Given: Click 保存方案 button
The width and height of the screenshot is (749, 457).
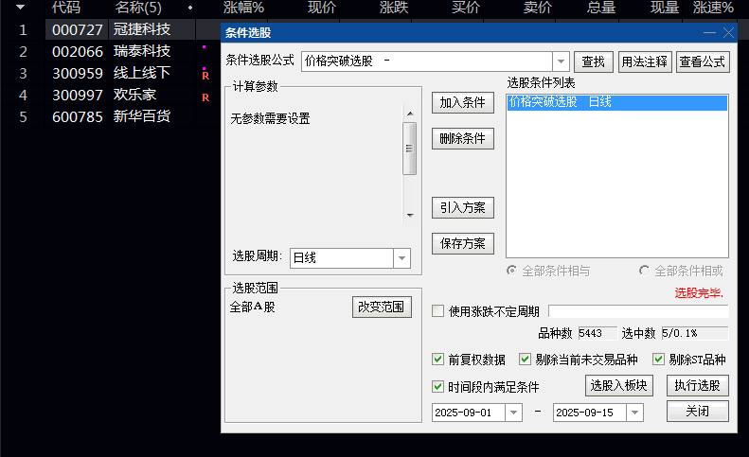Looking at the screenshot, I should click(462, 243).
